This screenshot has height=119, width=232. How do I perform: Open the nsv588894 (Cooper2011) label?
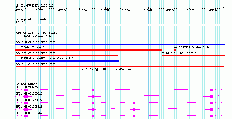pyautogui.click(x=33, y=47)
